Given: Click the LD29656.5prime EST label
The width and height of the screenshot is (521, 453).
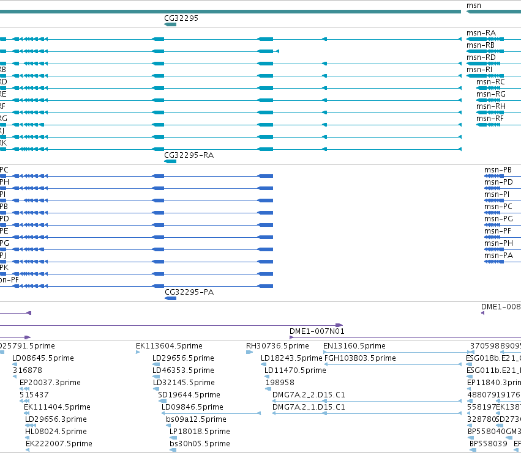Looking at the screenshot, I should click(183, 358).
